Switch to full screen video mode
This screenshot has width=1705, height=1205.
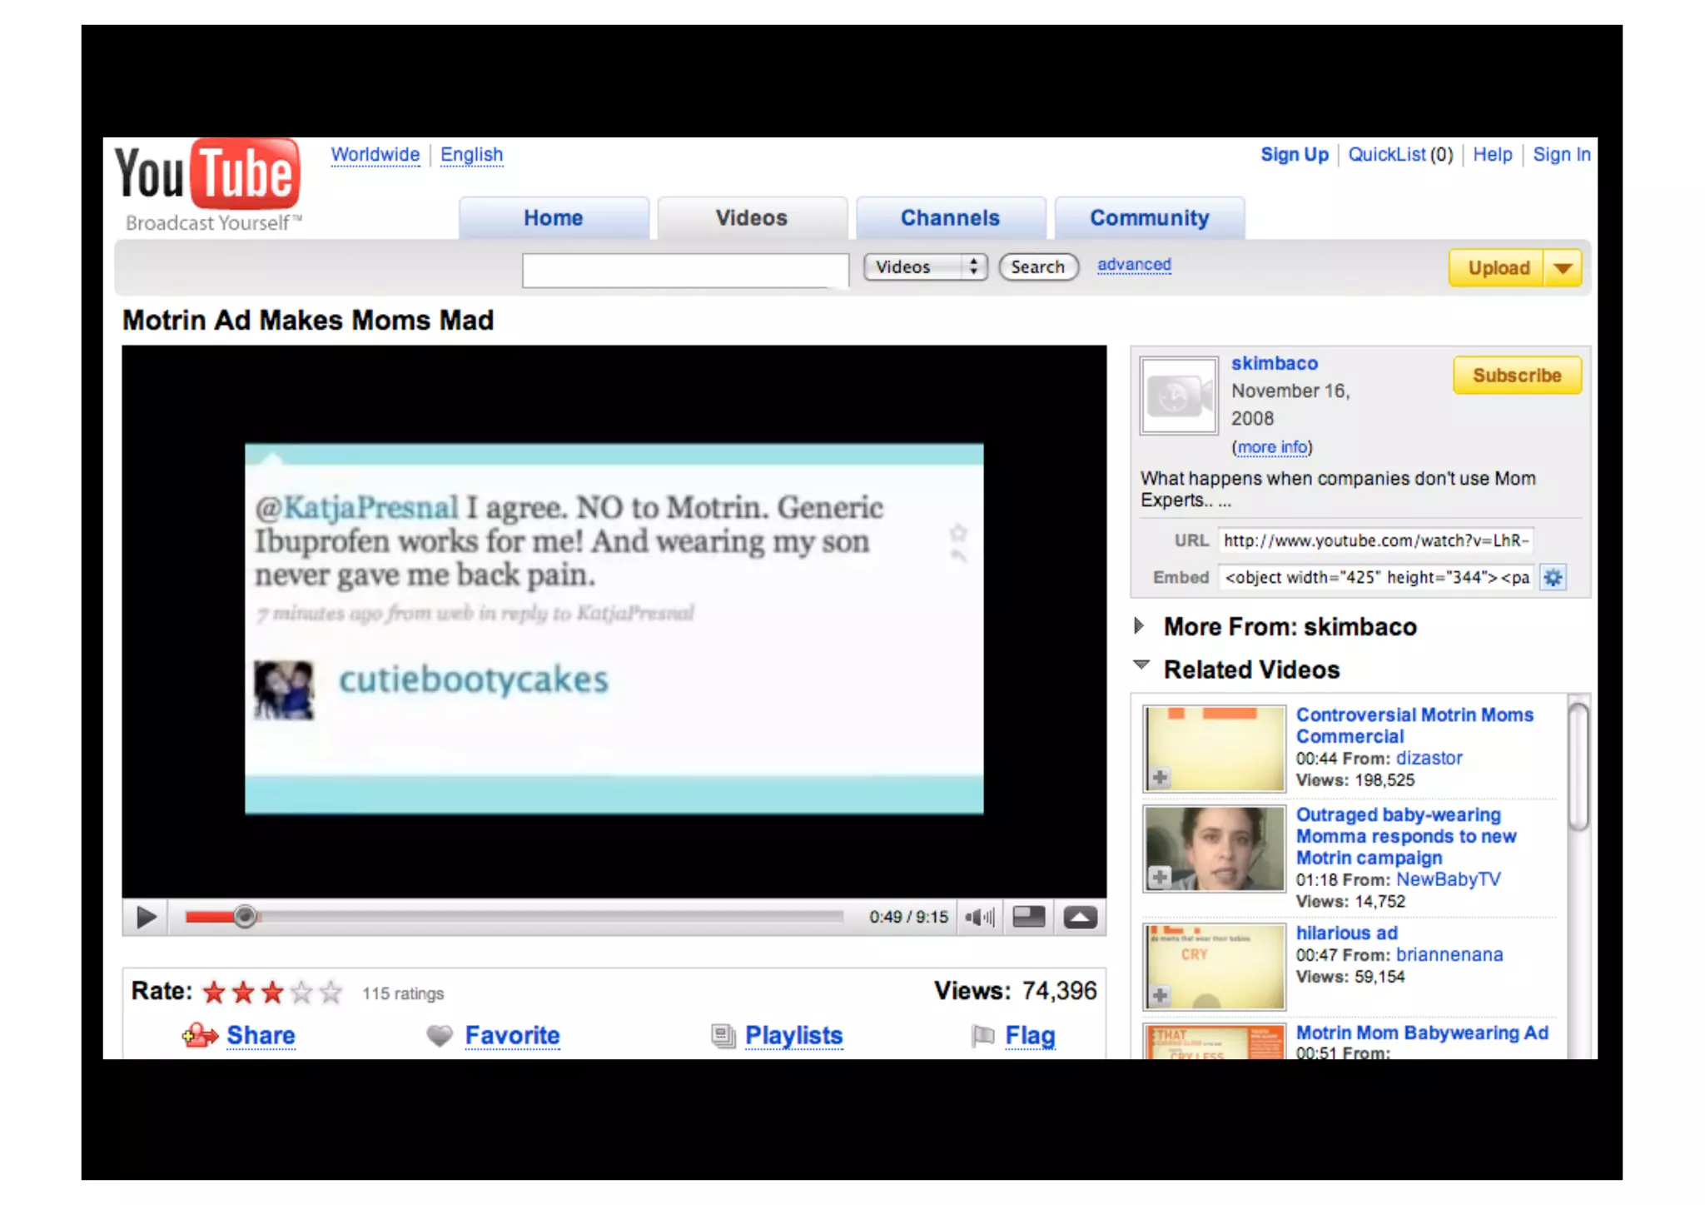[x=1081, y=917]
